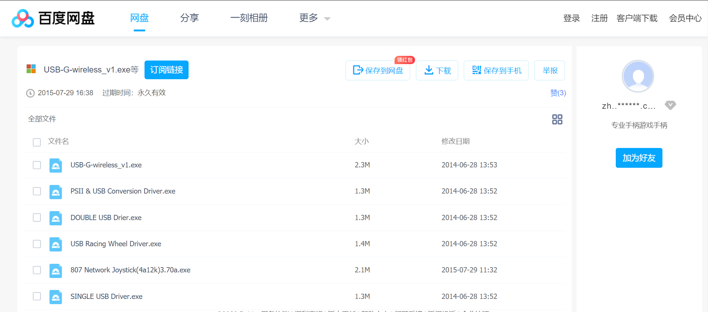Viewport: 708px width, 312px height.
Task: Click the 注册 link
Action: pos(599,18)
